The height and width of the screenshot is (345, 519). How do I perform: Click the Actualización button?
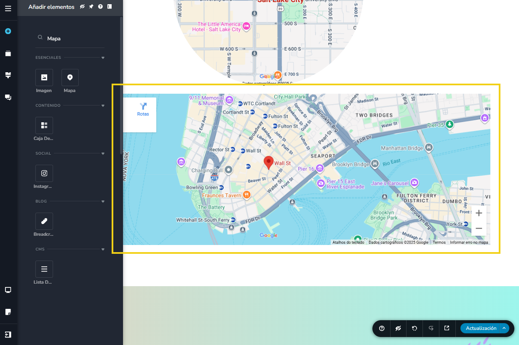[481, 328]
